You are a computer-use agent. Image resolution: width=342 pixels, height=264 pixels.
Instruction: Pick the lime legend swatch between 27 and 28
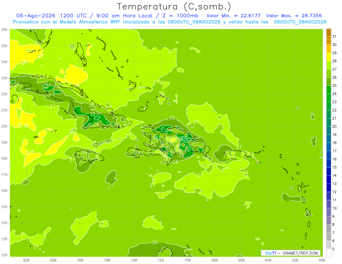click(x=329, y=65)
